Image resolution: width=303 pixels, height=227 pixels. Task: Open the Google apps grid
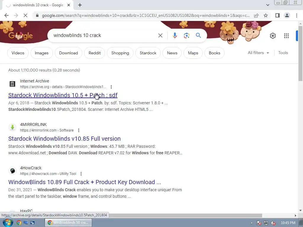tap(286, 36)
